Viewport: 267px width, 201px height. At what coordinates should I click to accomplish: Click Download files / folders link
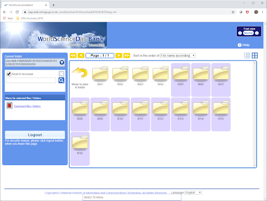[x=27, y=106]
